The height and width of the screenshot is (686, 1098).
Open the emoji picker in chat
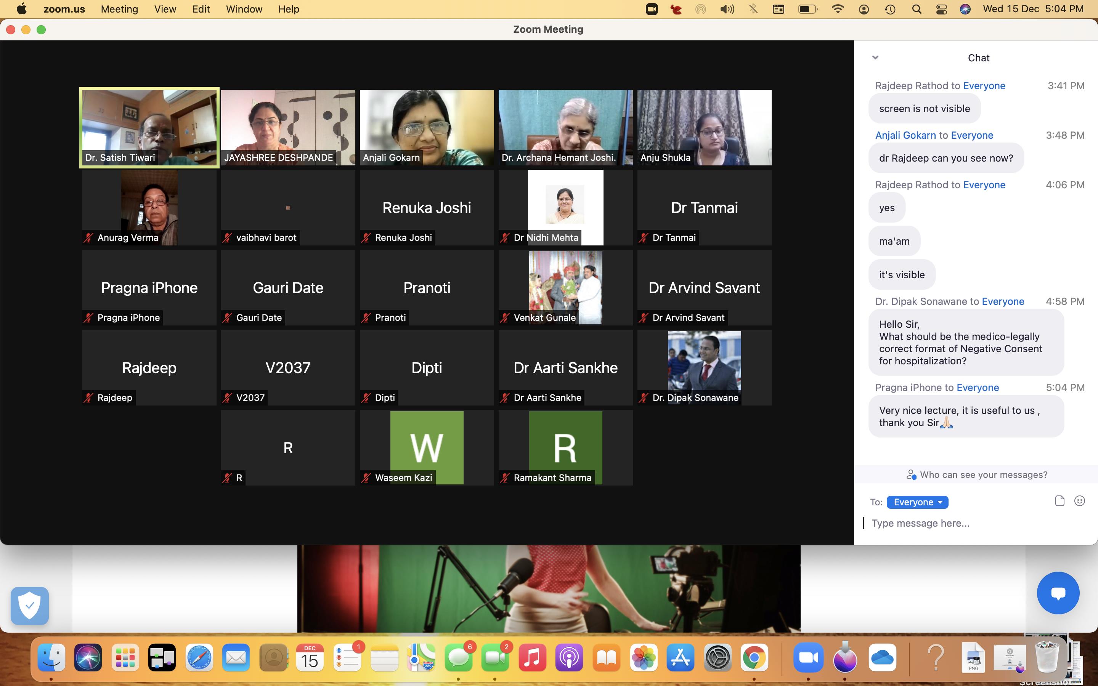pyautogui.click(x=1079, y=501)
